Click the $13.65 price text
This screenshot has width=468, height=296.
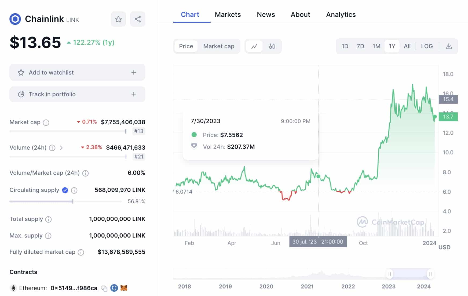click(35, 42)
